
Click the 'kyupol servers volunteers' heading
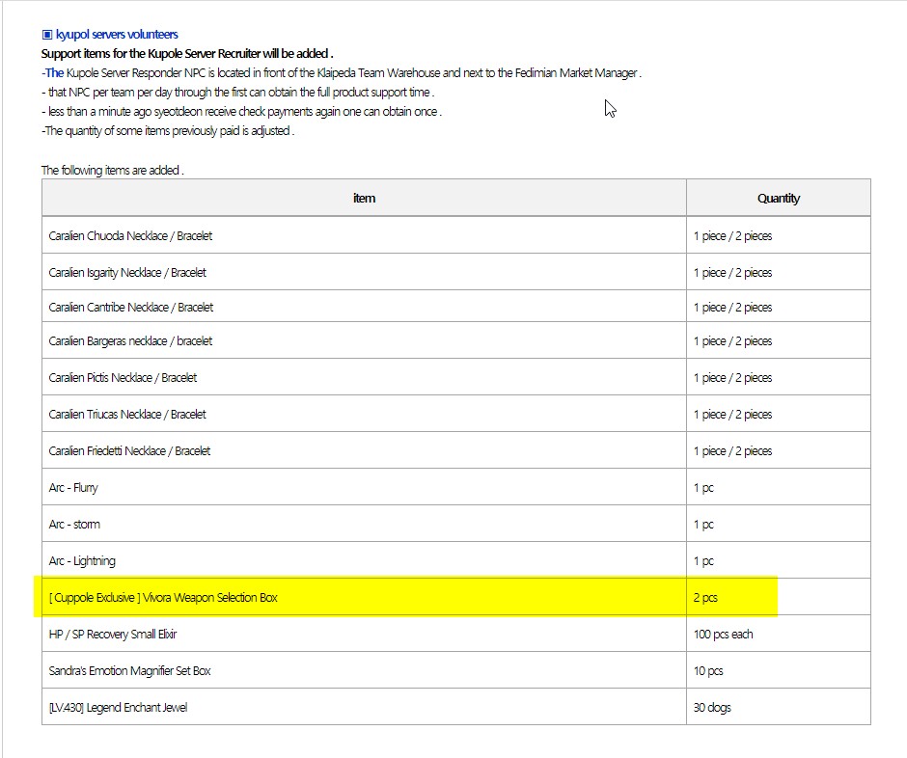[117, 35]
